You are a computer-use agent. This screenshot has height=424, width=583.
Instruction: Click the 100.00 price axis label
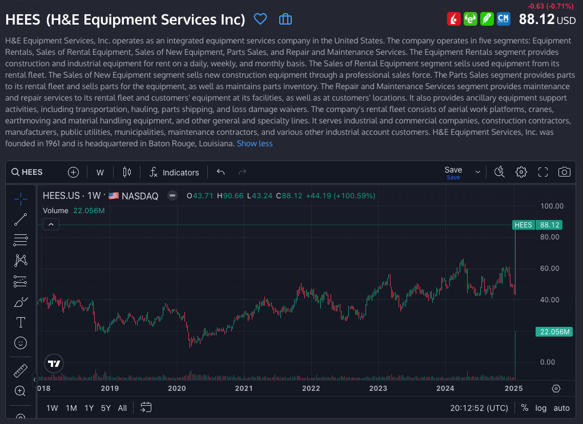(552, 206)
